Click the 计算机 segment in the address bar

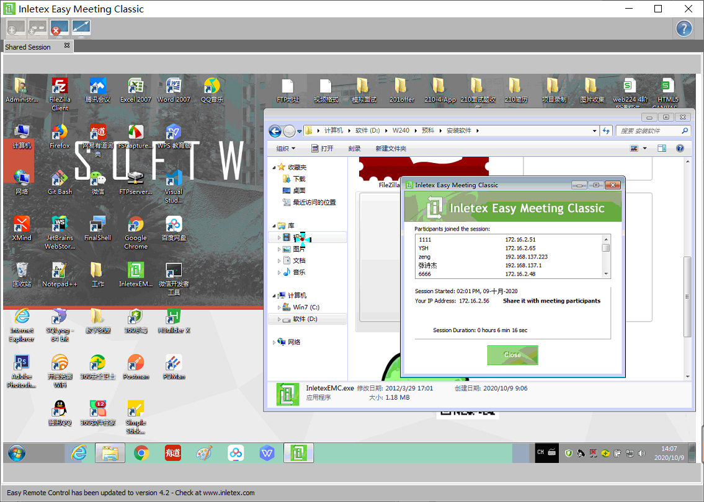[x=333, y=131]
